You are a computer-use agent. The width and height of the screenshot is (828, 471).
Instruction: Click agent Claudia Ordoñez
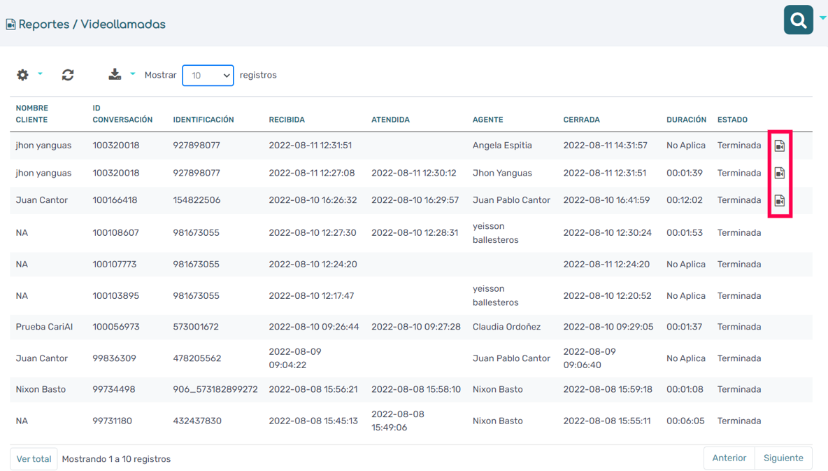(506, 327)
